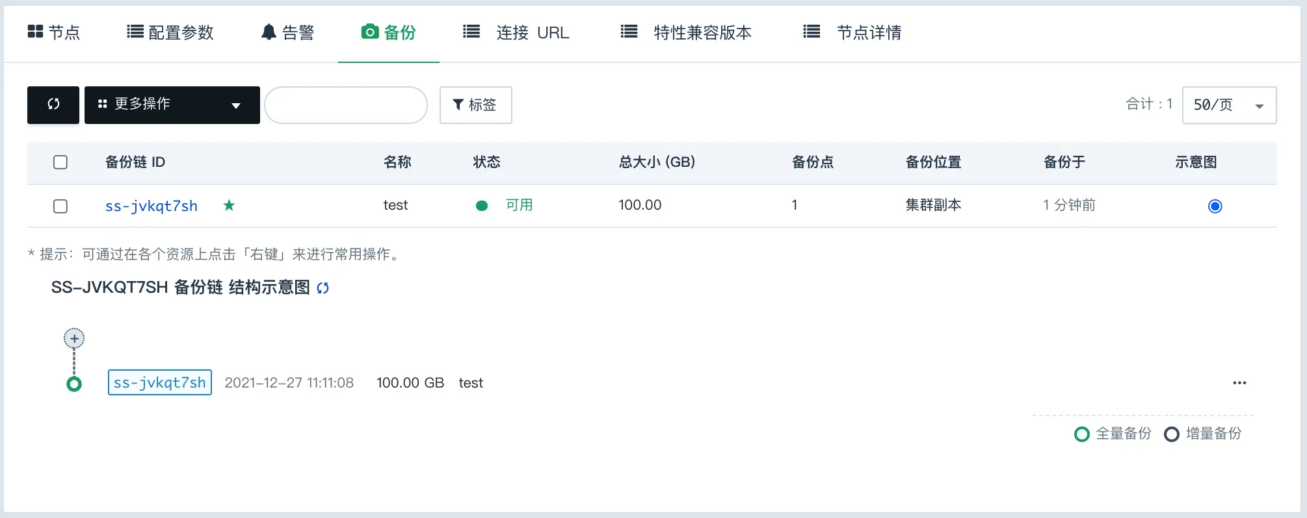The width and height of the screenshot is (1307, 518).
Task: Check the box for the ss-jvkqt7sh row
Action: (x=60, y=206)
